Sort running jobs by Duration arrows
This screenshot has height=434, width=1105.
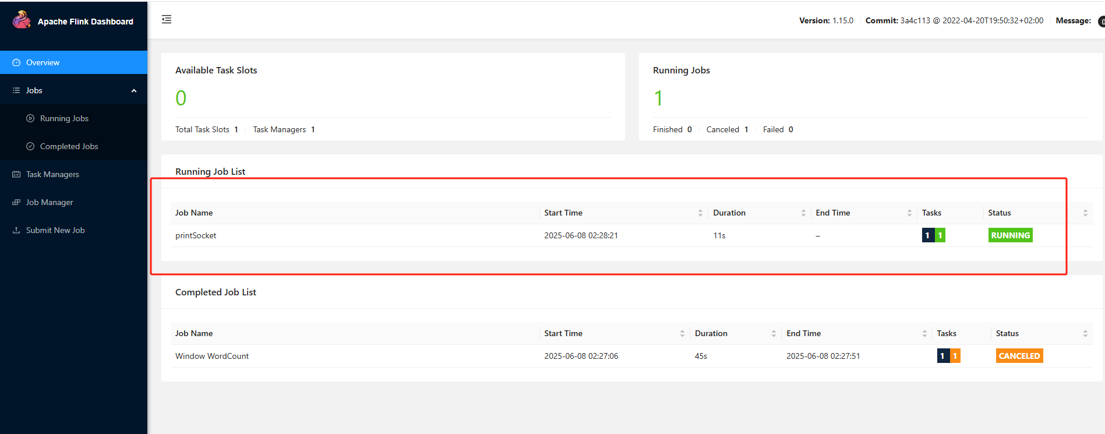coord(803,213)
